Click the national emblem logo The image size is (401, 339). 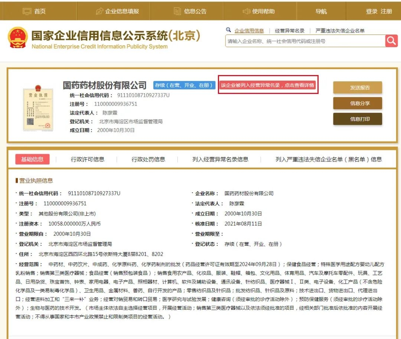coord(18,38)
